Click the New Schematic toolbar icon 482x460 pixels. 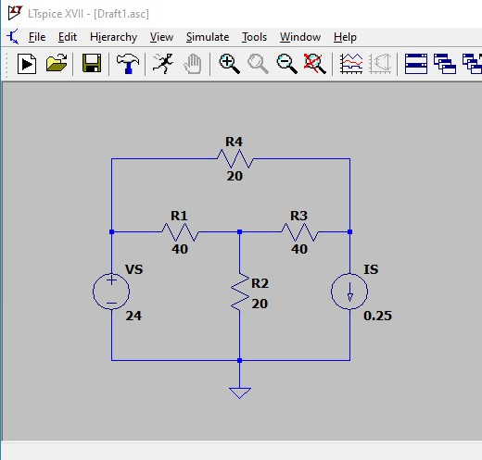(27, 64)
